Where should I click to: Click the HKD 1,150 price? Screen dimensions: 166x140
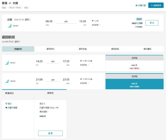pos(137,23)
